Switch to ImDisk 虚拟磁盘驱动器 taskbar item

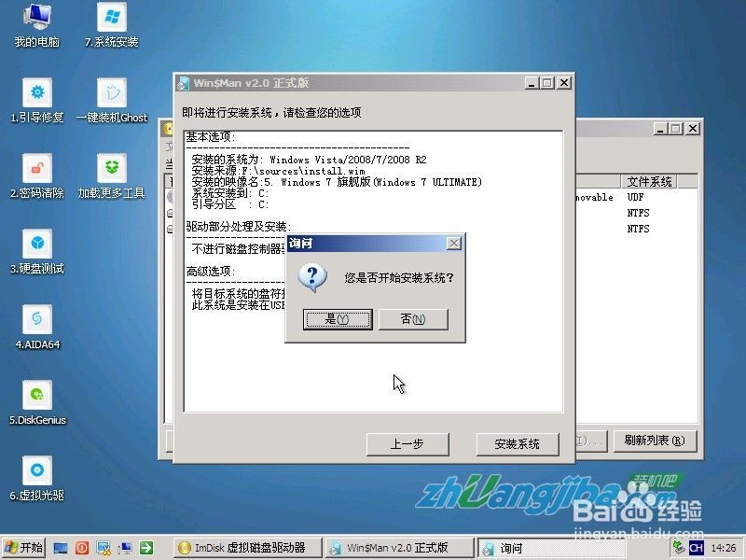pos(247,548)
